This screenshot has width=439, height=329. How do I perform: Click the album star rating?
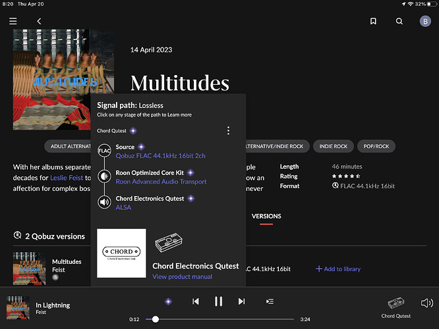click(346, 176)
